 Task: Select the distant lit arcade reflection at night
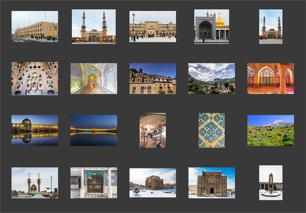[94, 130]
